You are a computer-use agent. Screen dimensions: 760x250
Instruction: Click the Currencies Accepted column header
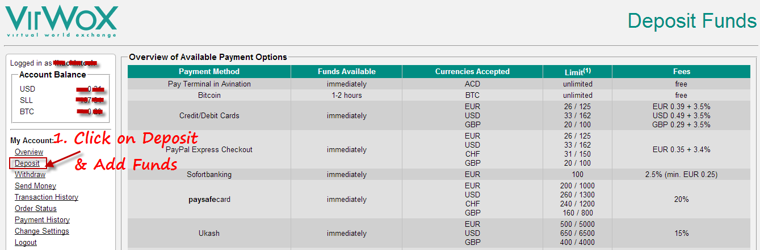click(472, 72)
